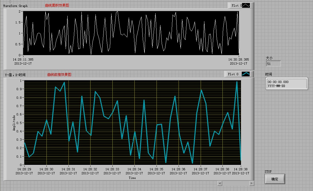Click the horizontal scrollbar right arrow
The height and width of the screenshot is (191, 313).
coord(252,183)
